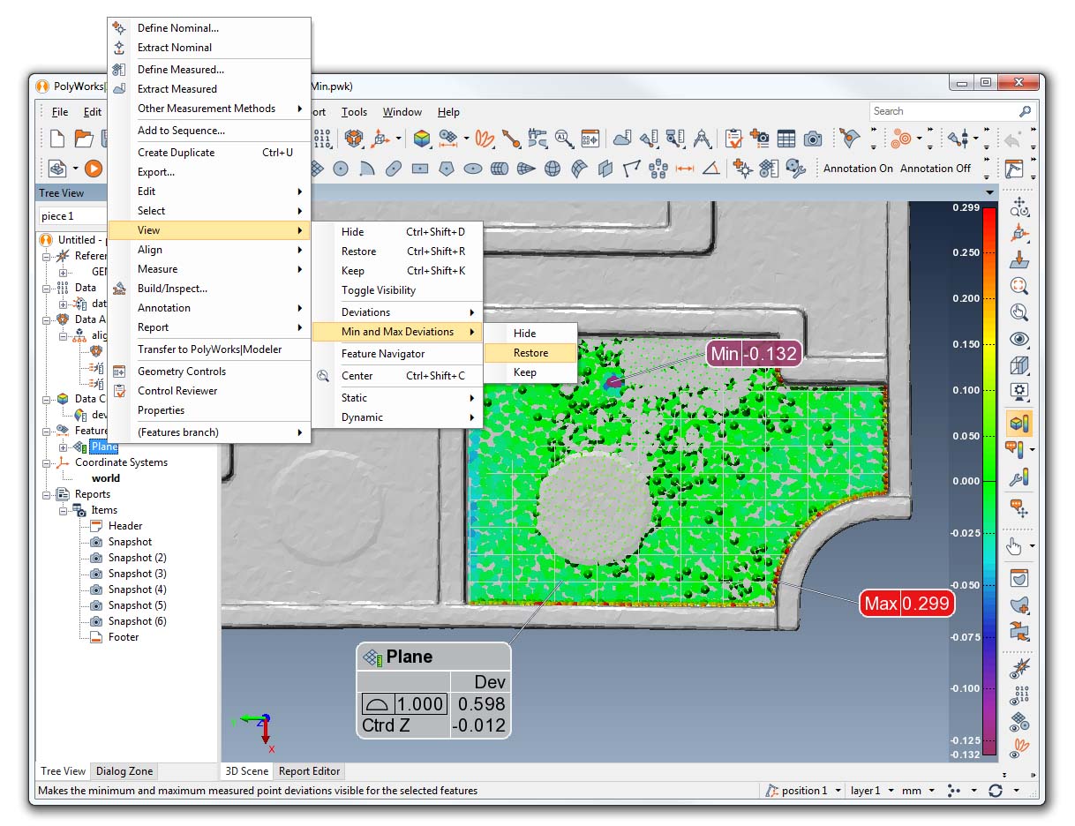Click the table/grid report icon in toolbar
This screenshot has width=1075, height=826.
tap(786, 139)
